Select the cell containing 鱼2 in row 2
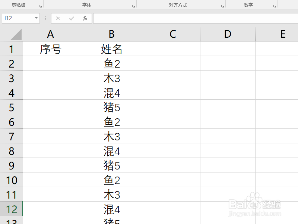This screenshot has width=298, height=224. coord(111,63)
